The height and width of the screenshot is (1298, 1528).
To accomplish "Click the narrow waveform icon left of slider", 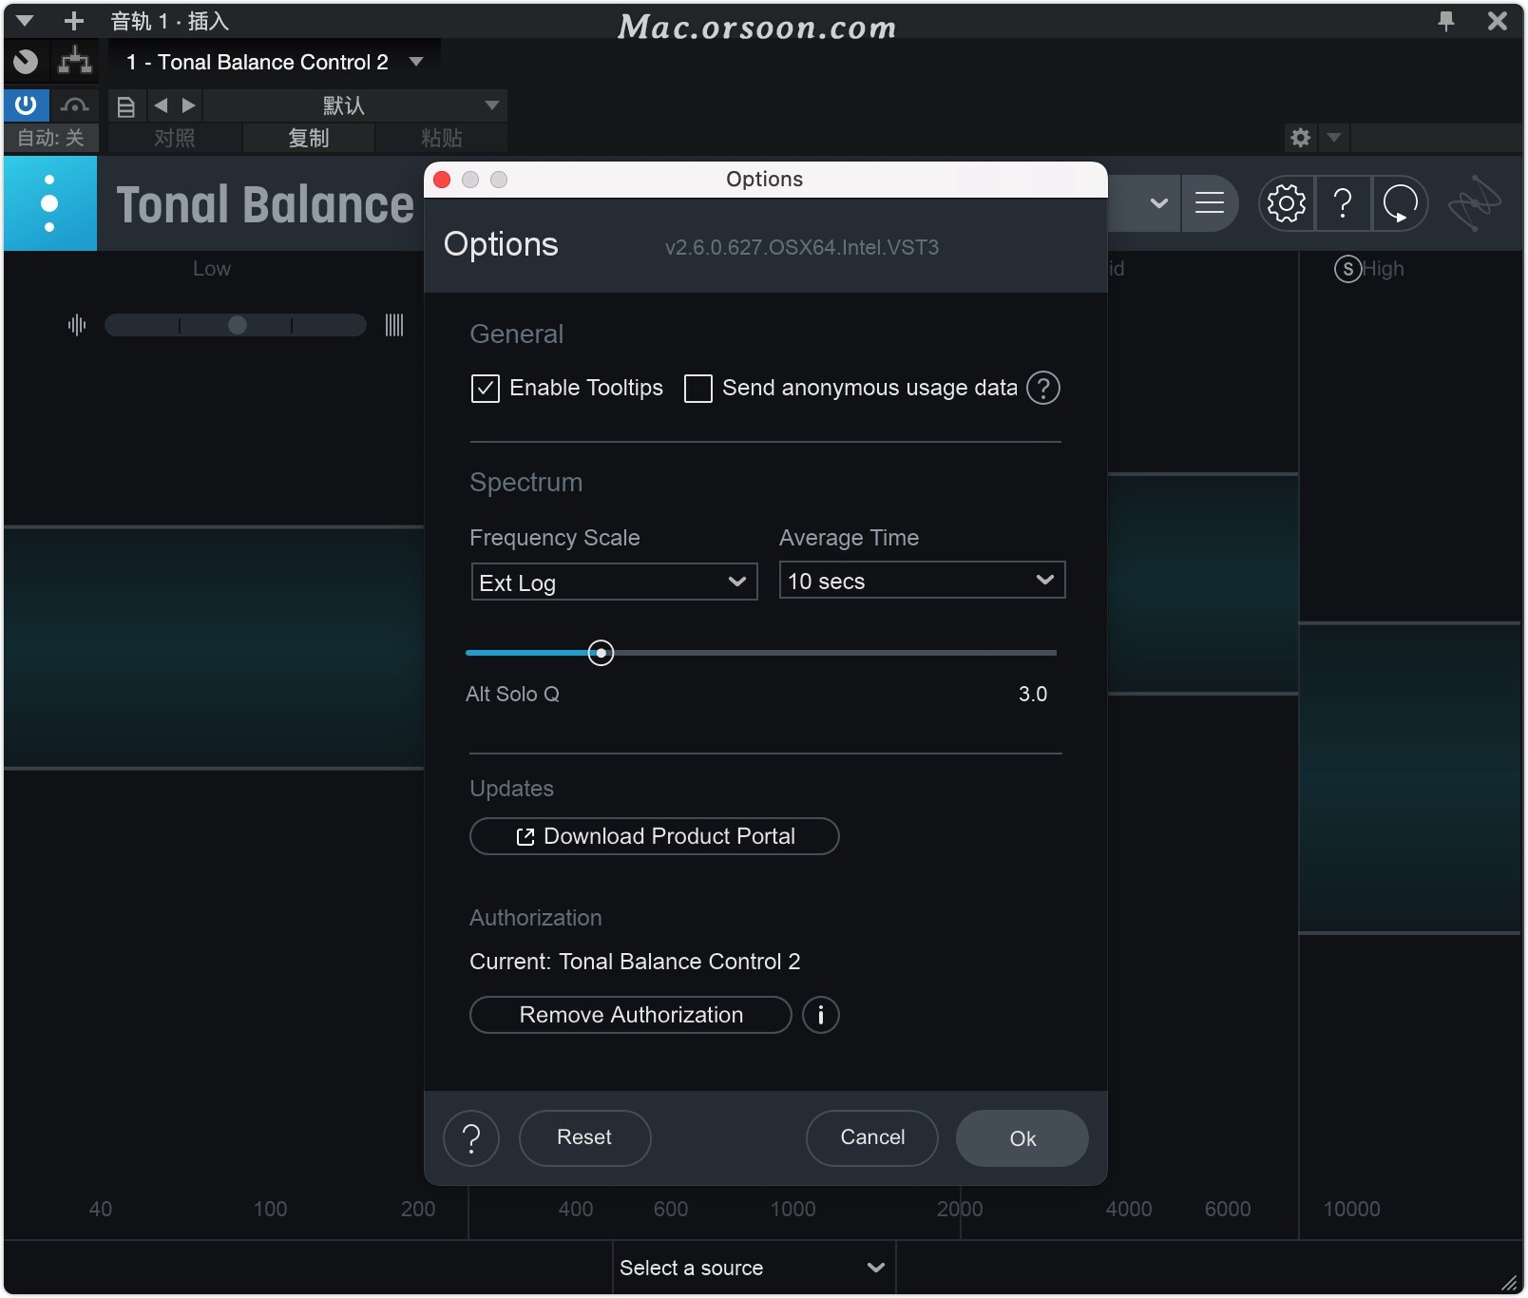I will tap(77, 326).
